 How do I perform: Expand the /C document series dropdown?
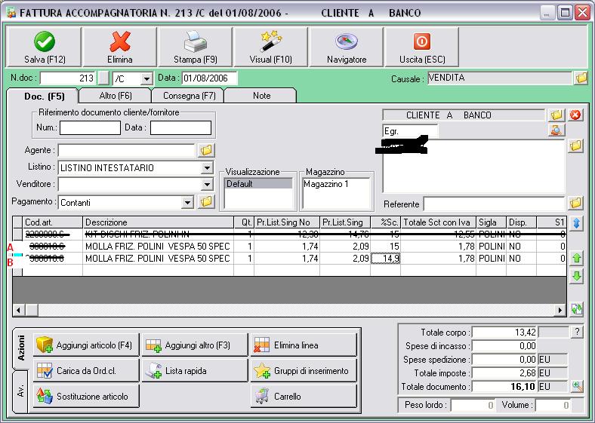click(146, 79)
